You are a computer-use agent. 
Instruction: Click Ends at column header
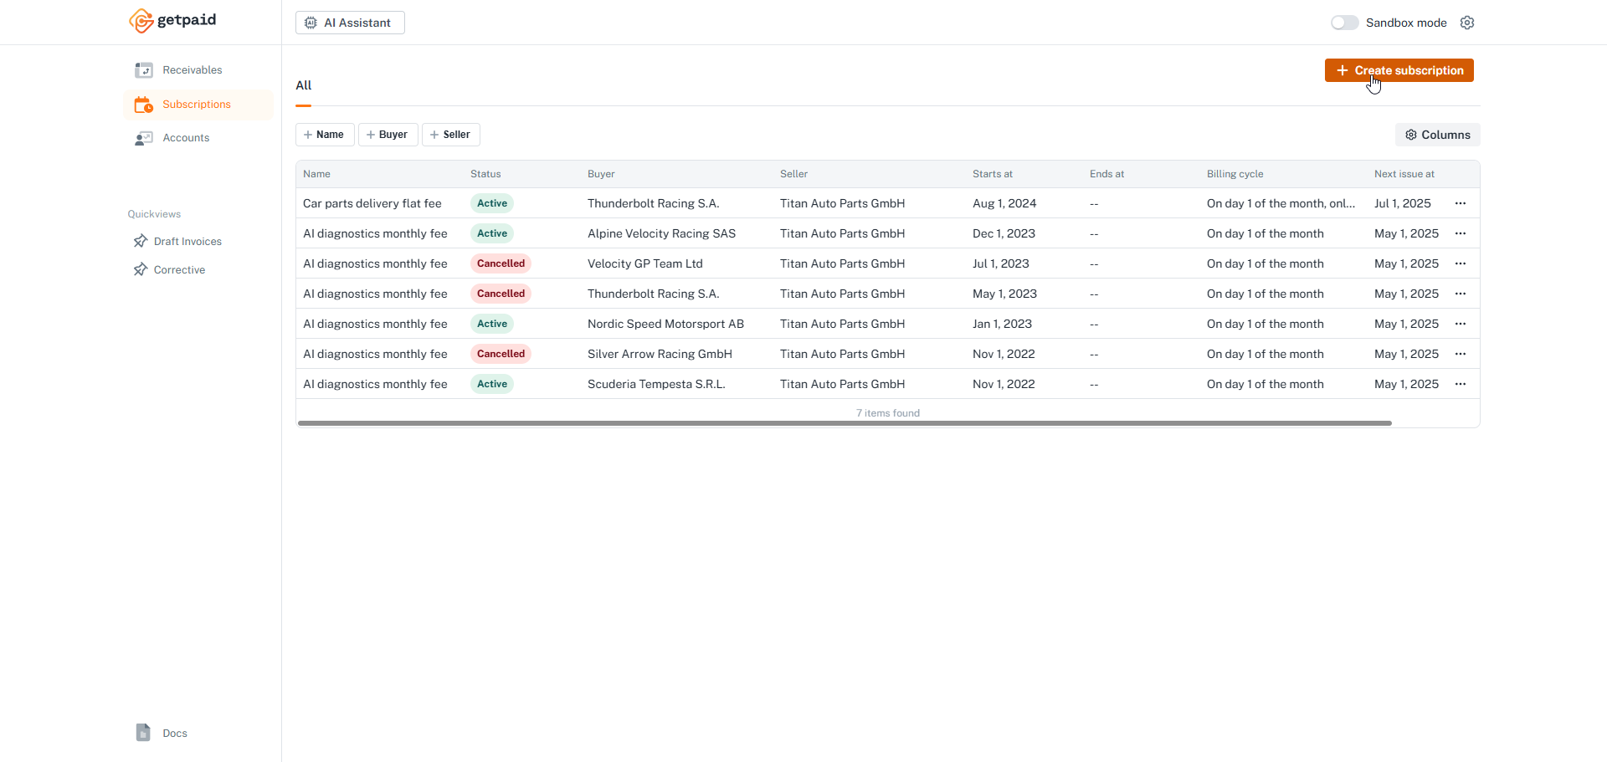(x=1106, y=174)
